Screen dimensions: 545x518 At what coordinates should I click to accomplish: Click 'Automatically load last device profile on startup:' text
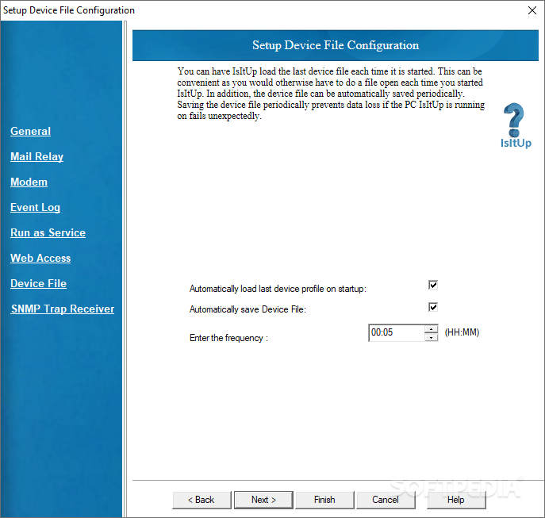click(278, 289)
